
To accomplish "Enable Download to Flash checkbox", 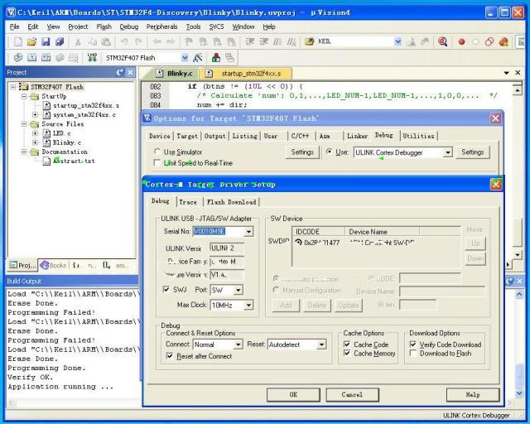I will tap(414, 354).
